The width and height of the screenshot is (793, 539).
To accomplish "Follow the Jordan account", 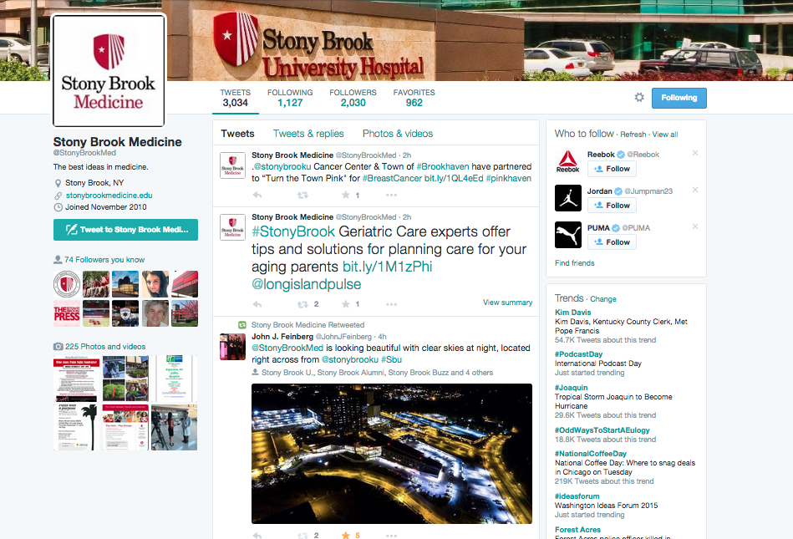I will pos(612,206).
